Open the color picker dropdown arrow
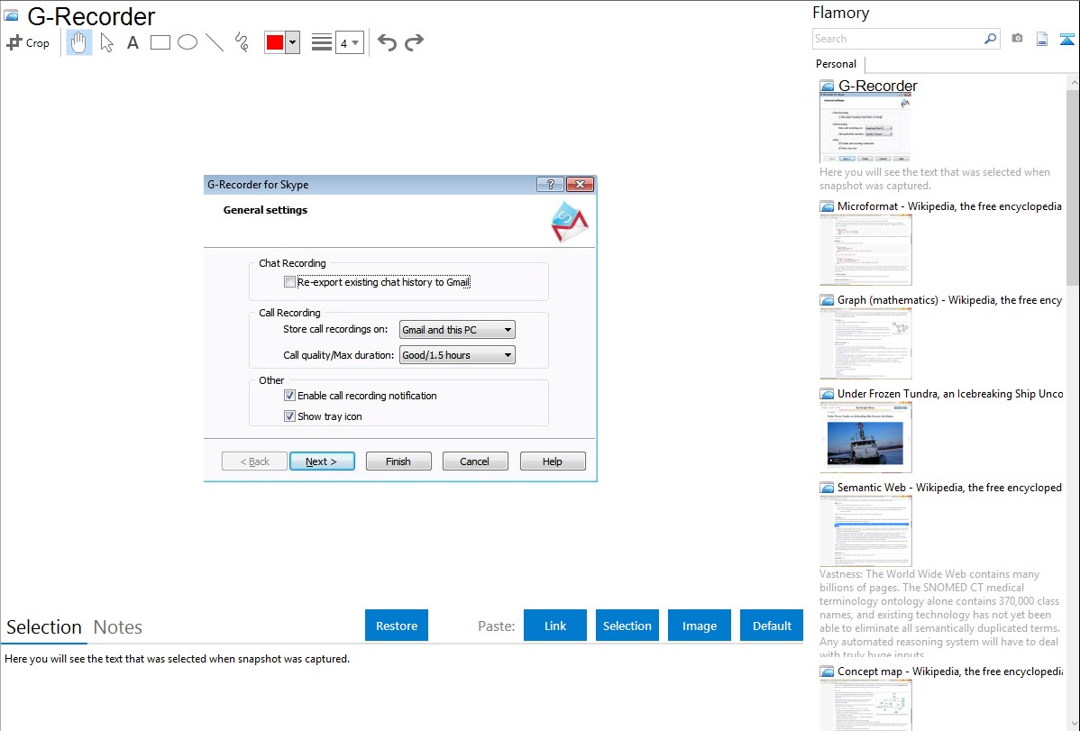This screenshot has height=731, width=1080. tap(293, 42)
